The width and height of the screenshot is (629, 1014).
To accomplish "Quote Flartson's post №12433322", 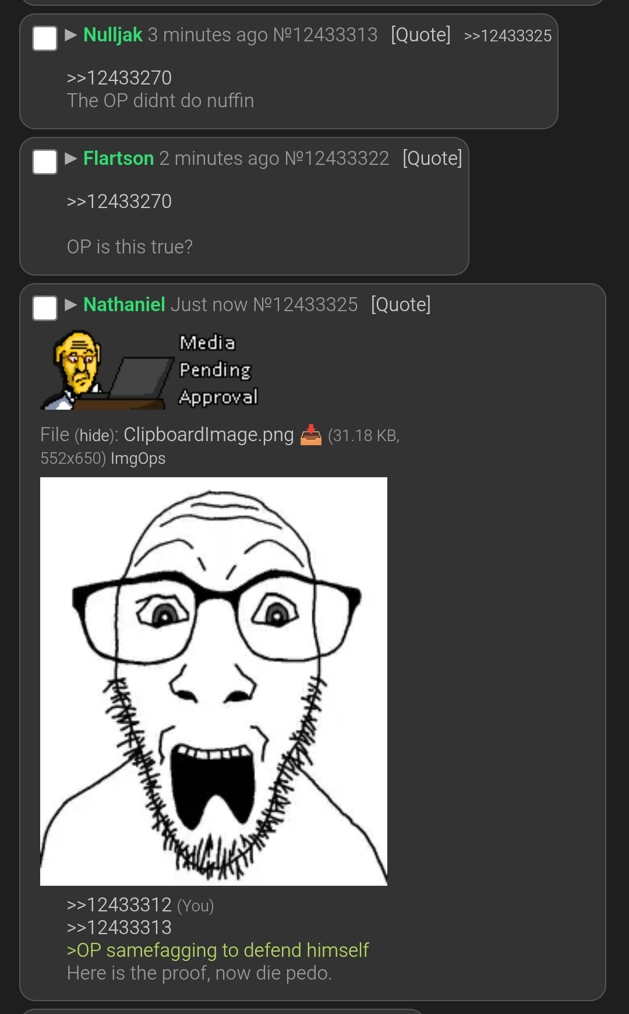I will coord(432,159).
